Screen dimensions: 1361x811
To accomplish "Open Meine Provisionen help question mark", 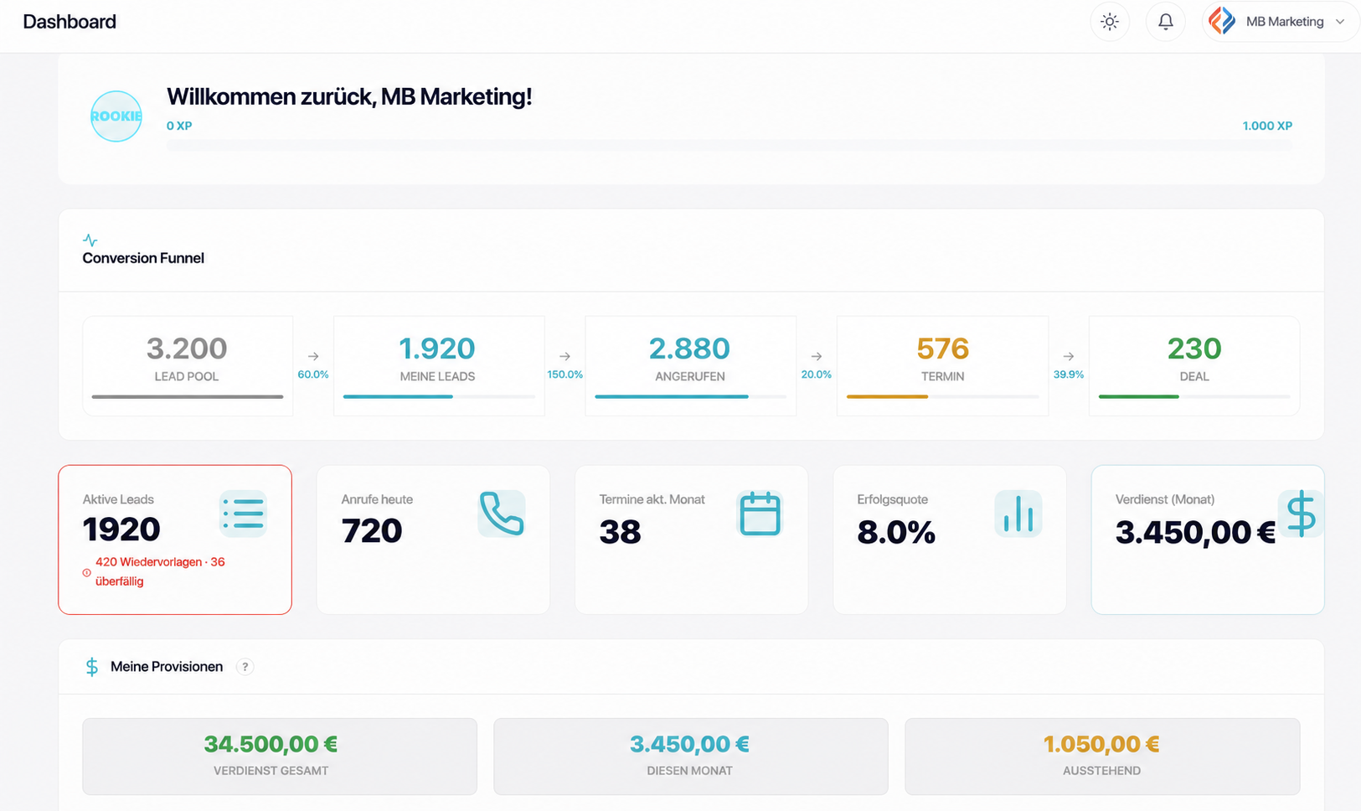I will point(245,667).
